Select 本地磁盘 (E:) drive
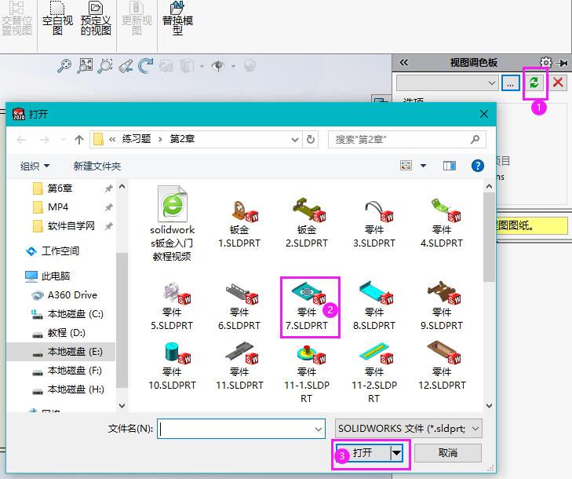 coord(75,352)
